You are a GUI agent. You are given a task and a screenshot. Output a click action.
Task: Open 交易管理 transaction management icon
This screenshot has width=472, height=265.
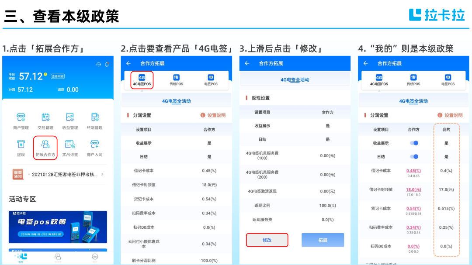(x=45, y=117)
